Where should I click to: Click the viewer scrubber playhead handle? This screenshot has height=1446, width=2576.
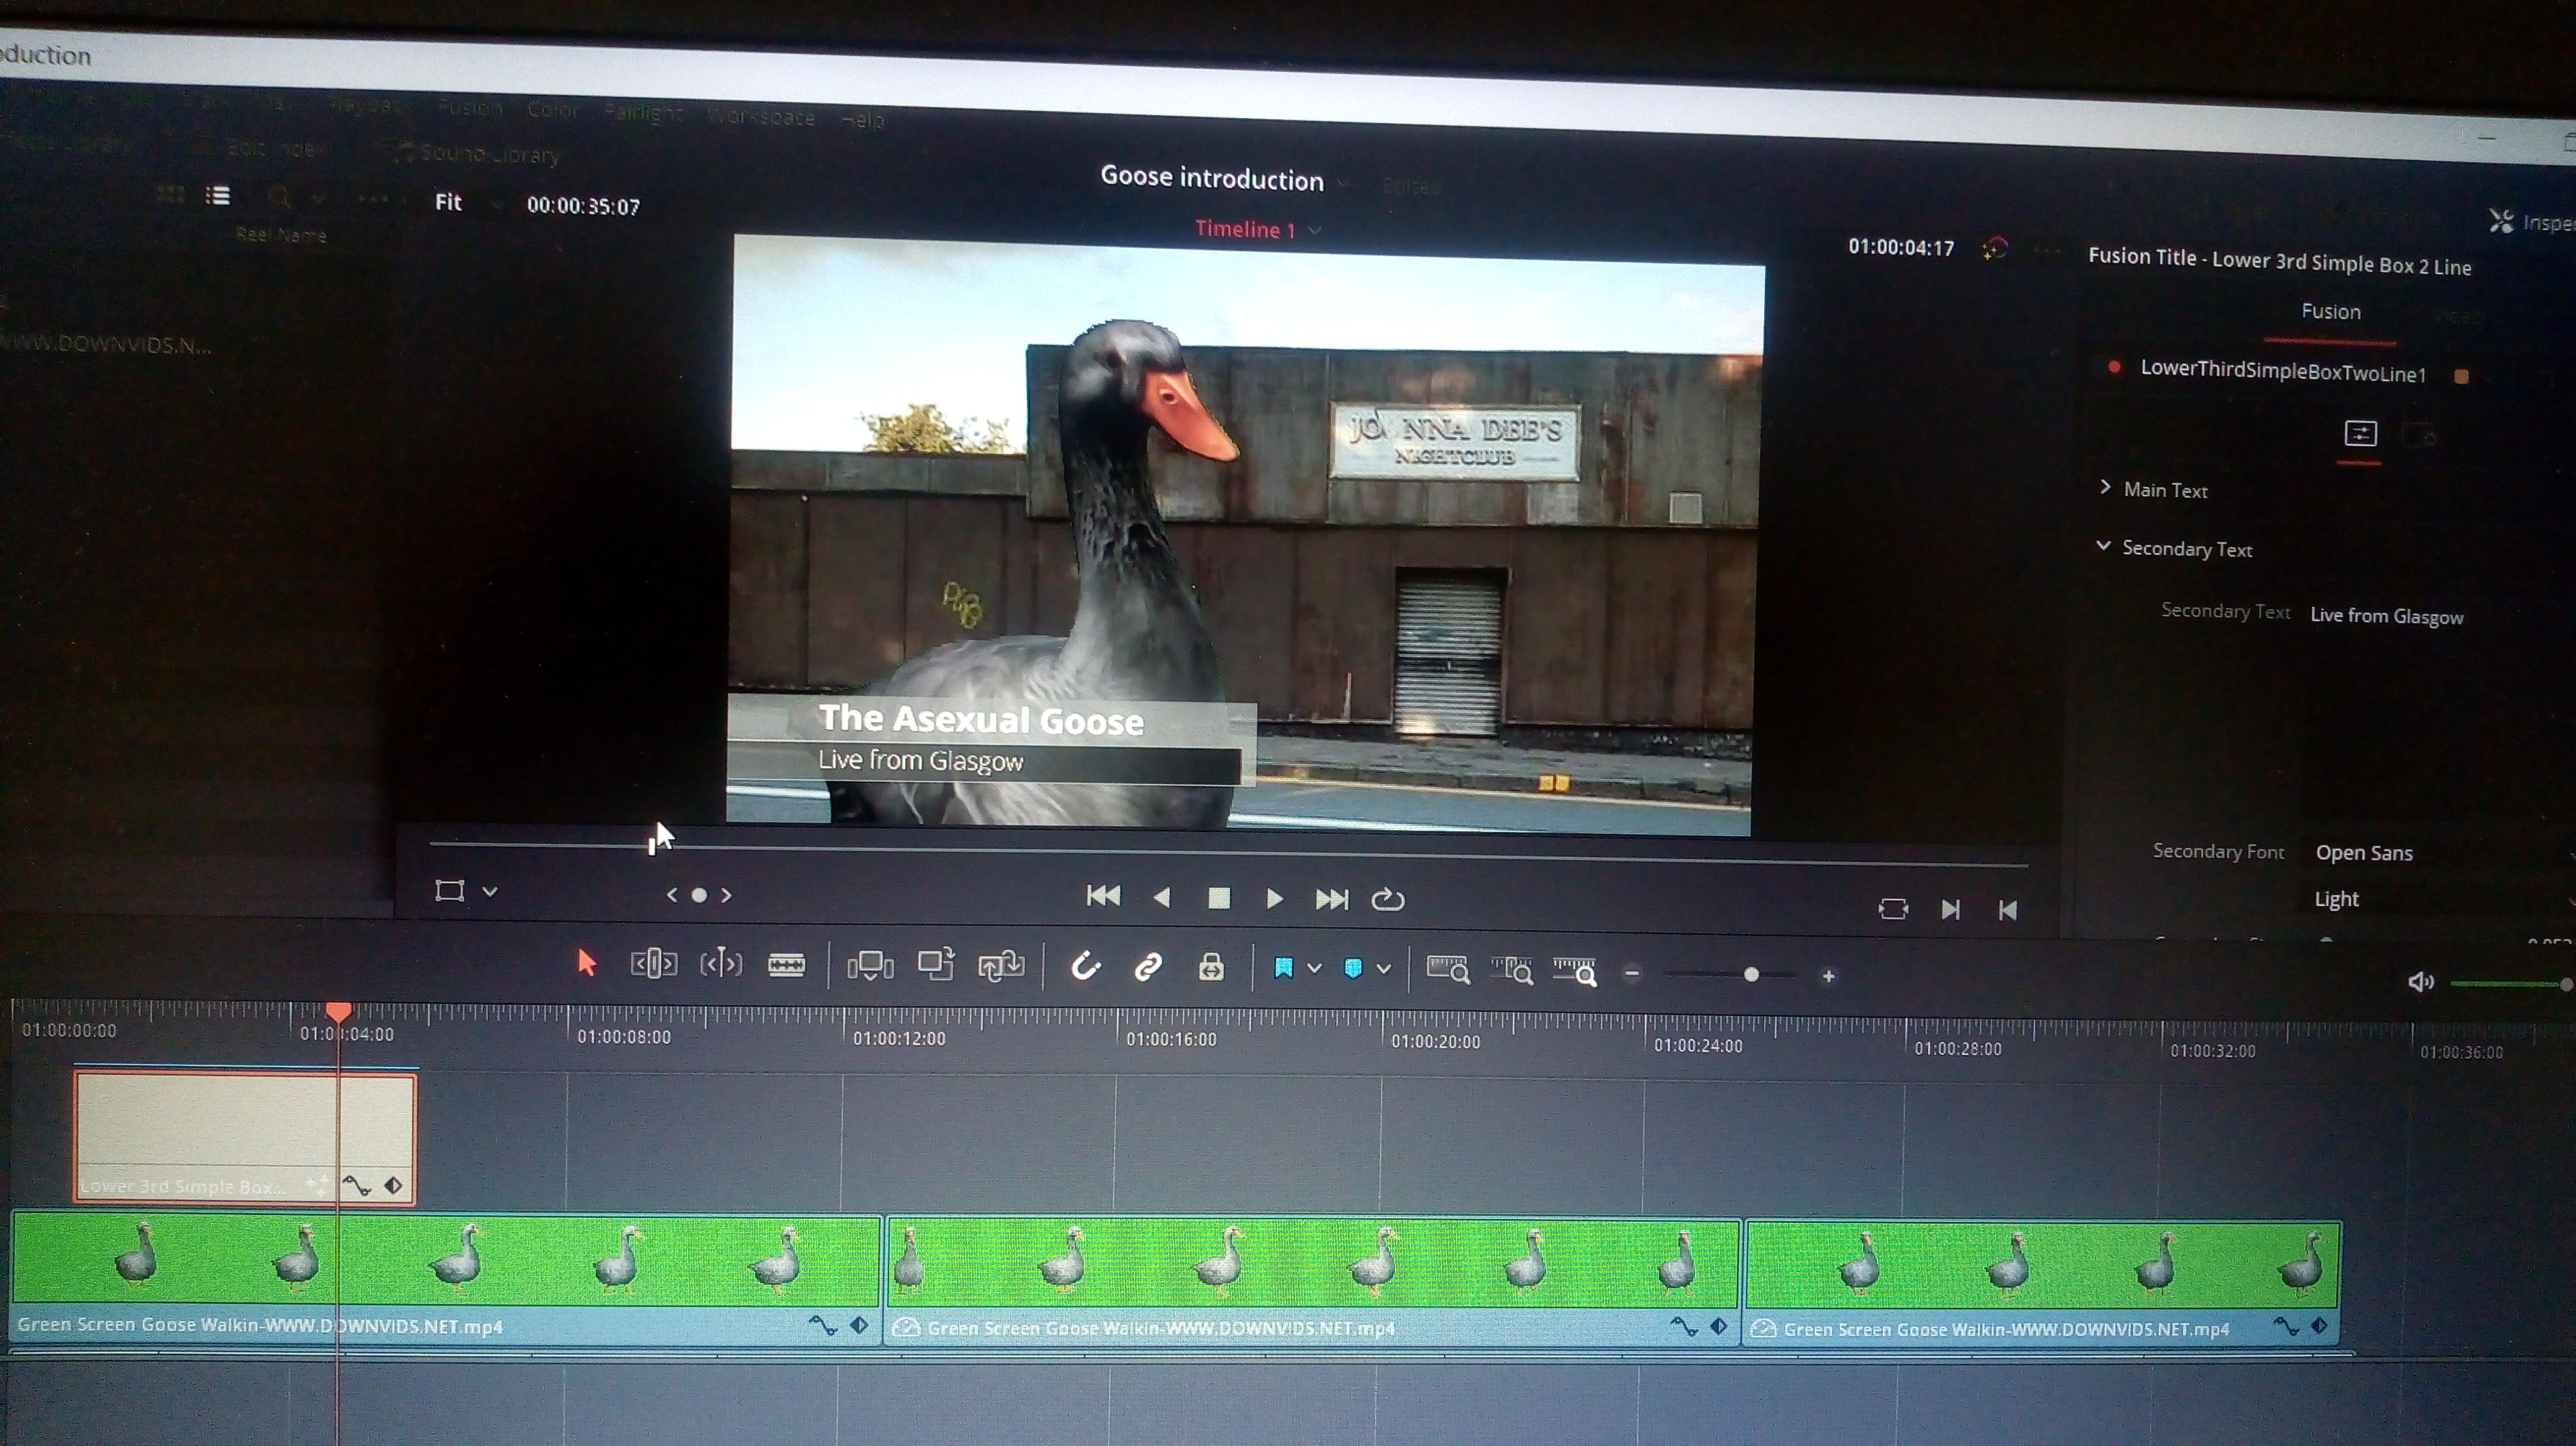tap(652, 846)
